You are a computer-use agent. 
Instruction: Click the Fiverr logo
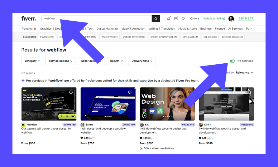29,18
